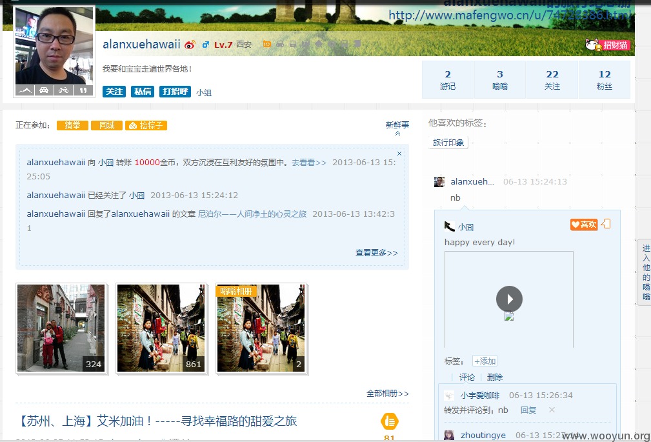Click the orange camera badge icon
The image size is (651, 442).
[x=267, y=44]
